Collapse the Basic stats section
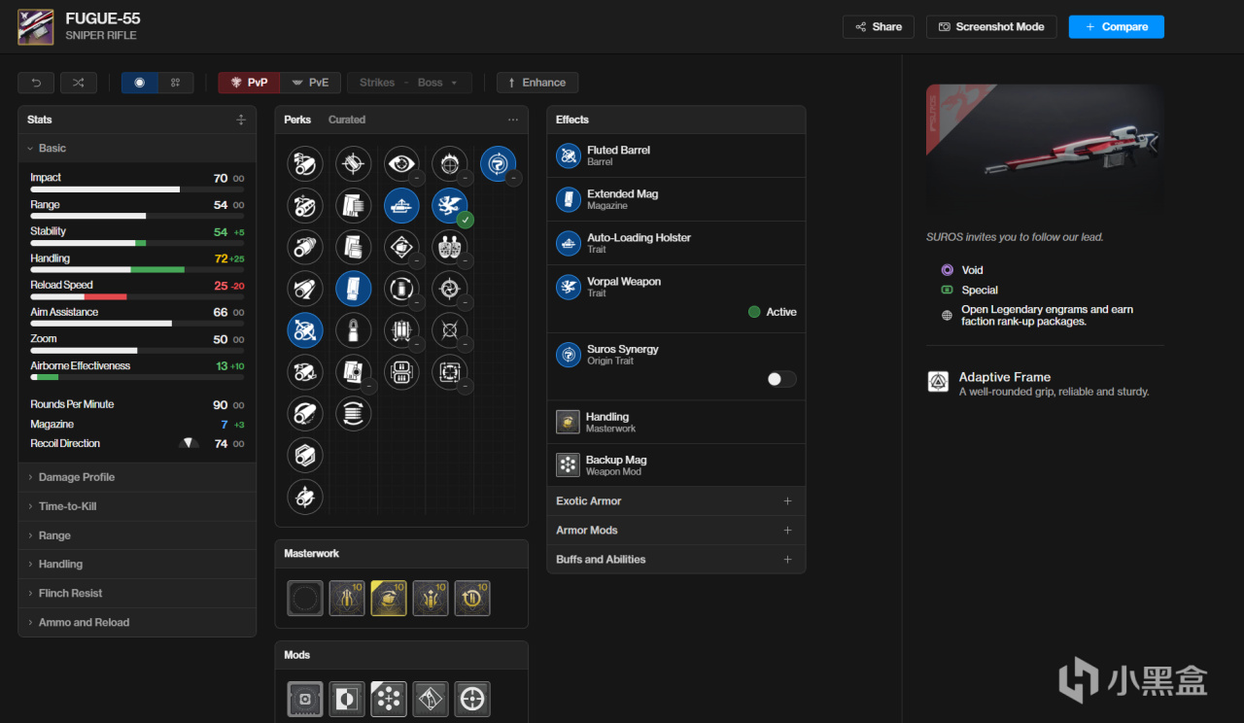 [137, 149]
